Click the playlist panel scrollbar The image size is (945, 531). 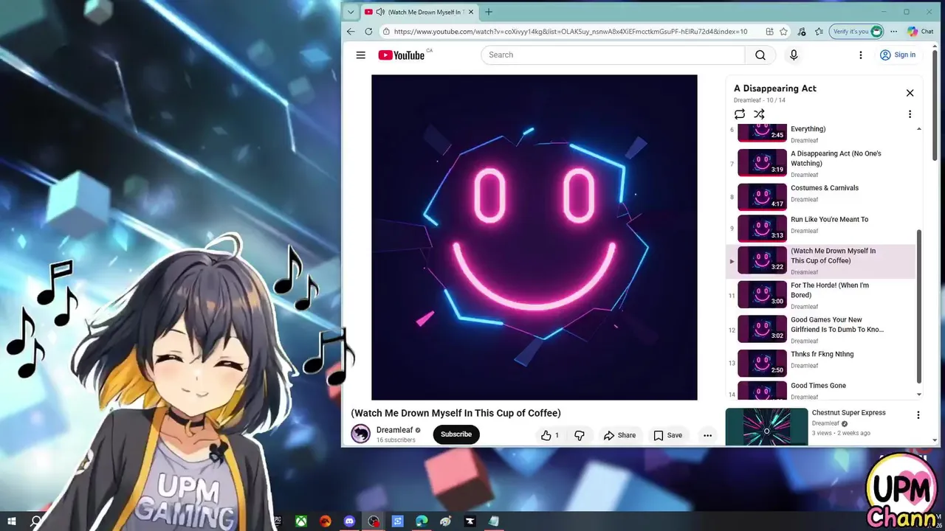(x=919, y=306)
